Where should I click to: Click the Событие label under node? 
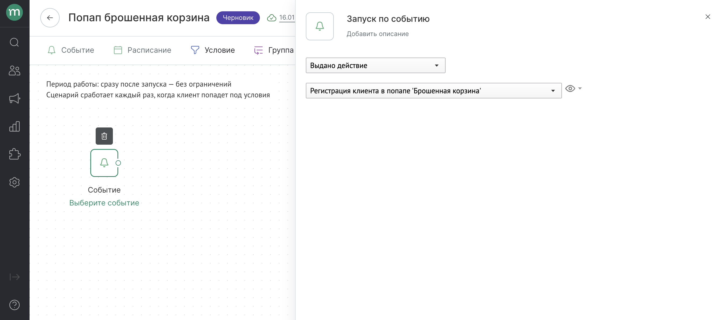104,190
